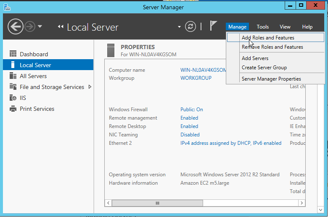Open IIS in the sidebar
Image resolution: width=328 pixels, height=217 pixels.
(x=23, y=98)
